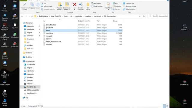The width and height of the screenshot is (192, 108).
Task: Open Google Chrome desktop shortcut
Action: click(5, 55)
